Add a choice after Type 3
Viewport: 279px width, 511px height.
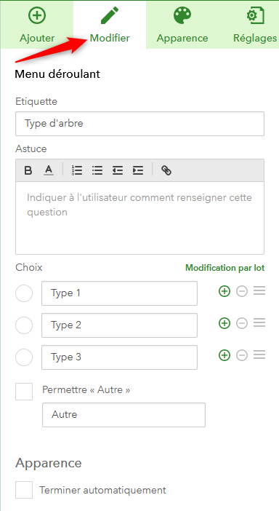click(x=225, y=355)
